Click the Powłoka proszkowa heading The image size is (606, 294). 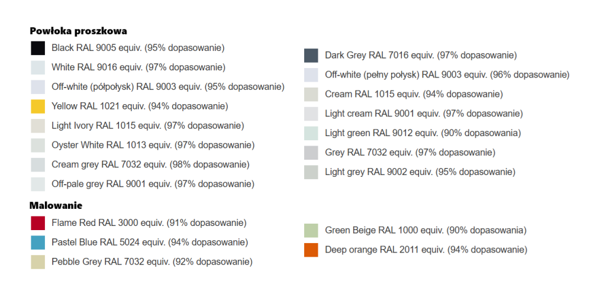tap(78, 31)
